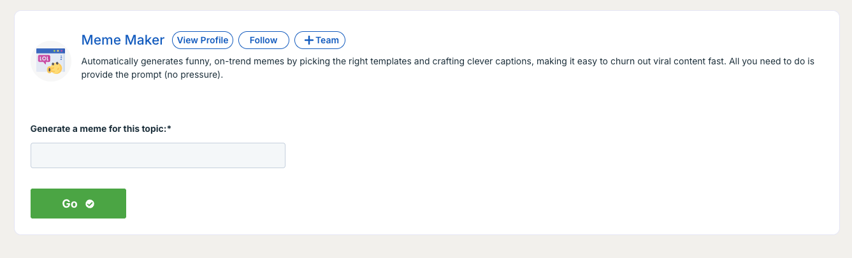Click the word "Team" in Team button
This screenshot has width=852, height=258.
coord(328,40)
